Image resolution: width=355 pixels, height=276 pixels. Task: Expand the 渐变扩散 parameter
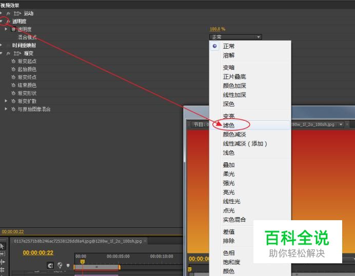(x=6, y=101)
